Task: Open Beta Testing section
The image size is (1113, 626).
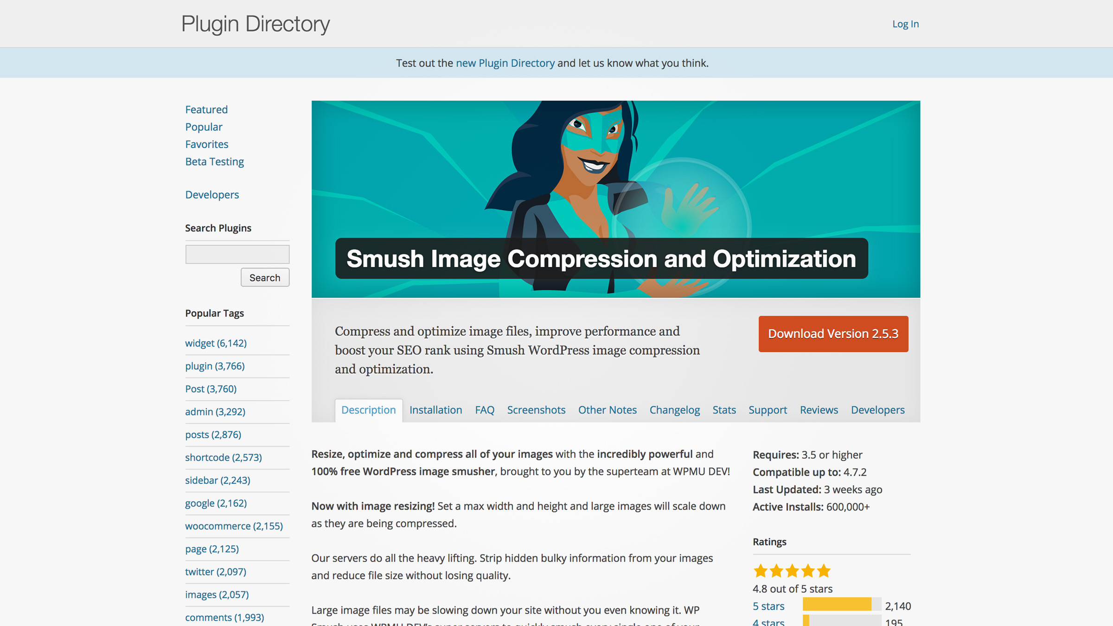Action: pos(214,162)
